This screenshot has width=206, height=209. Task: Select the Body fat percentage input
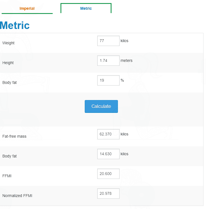pos(108,80)
